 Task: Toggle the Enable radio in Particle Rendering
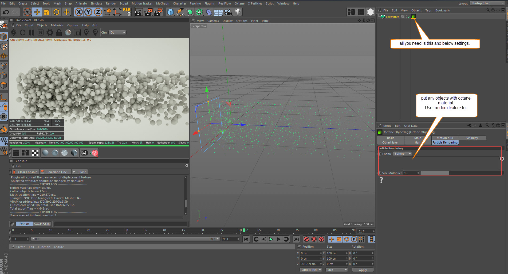[x=379, y=154]
